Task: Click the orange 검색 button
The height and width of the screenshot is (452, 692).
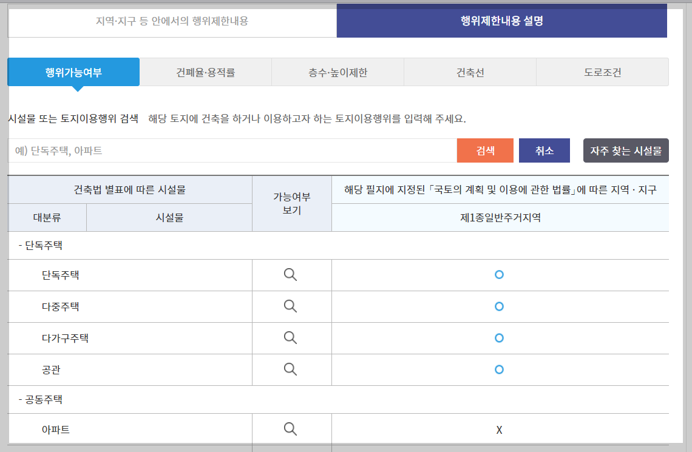Action: point(485,150)
